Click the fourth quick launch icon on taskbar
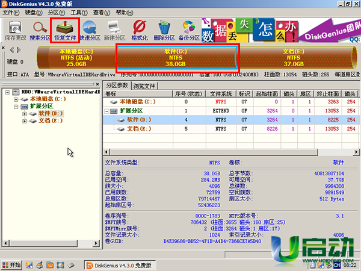The image size is (361, 271). [x=60, y=265]
